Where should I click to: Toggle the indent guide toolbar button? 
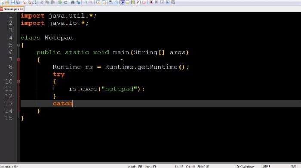(x=122, y=2)
